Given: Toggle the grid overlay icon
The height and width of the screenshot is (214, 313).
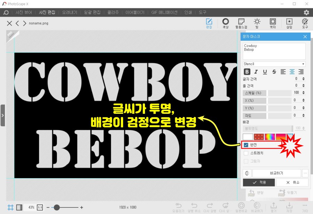Looking at the screenshot, I should [x=10, y=207].
